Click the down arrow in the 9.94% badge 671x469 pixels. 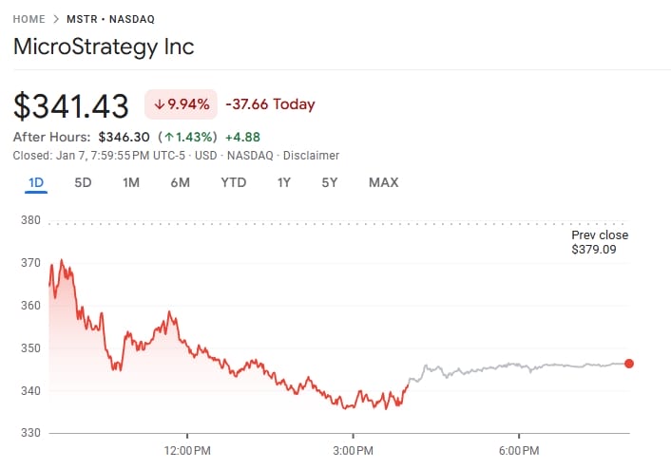point(159,103)
